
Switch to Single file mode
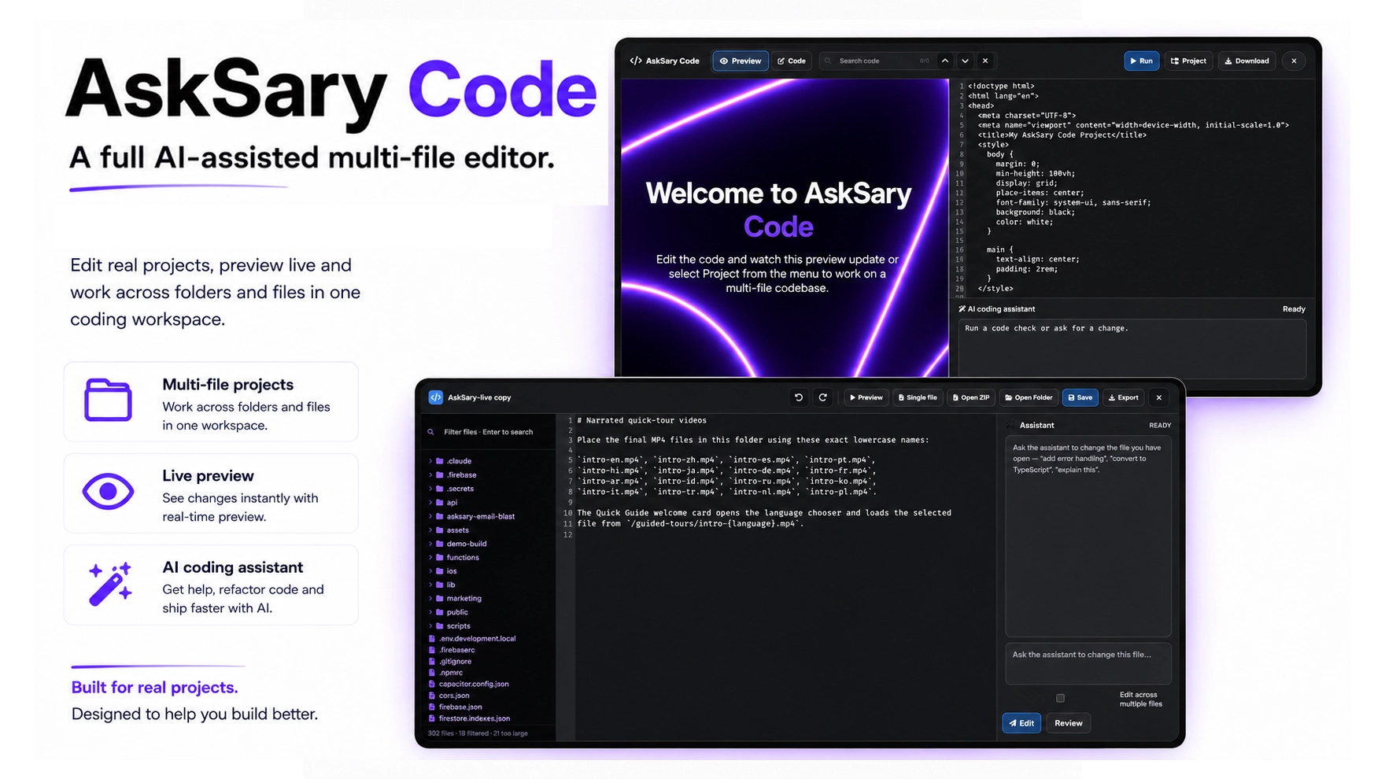918,397
